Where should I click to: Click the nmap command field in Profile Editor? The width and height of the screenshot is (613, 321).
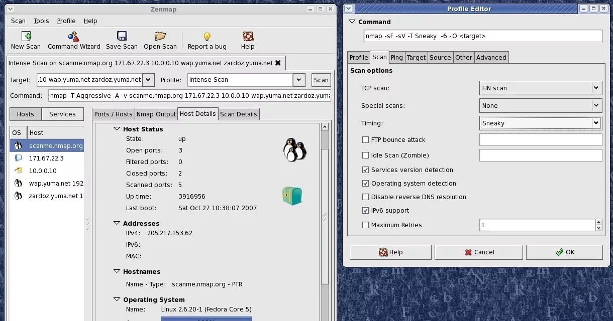coord(483,36)
